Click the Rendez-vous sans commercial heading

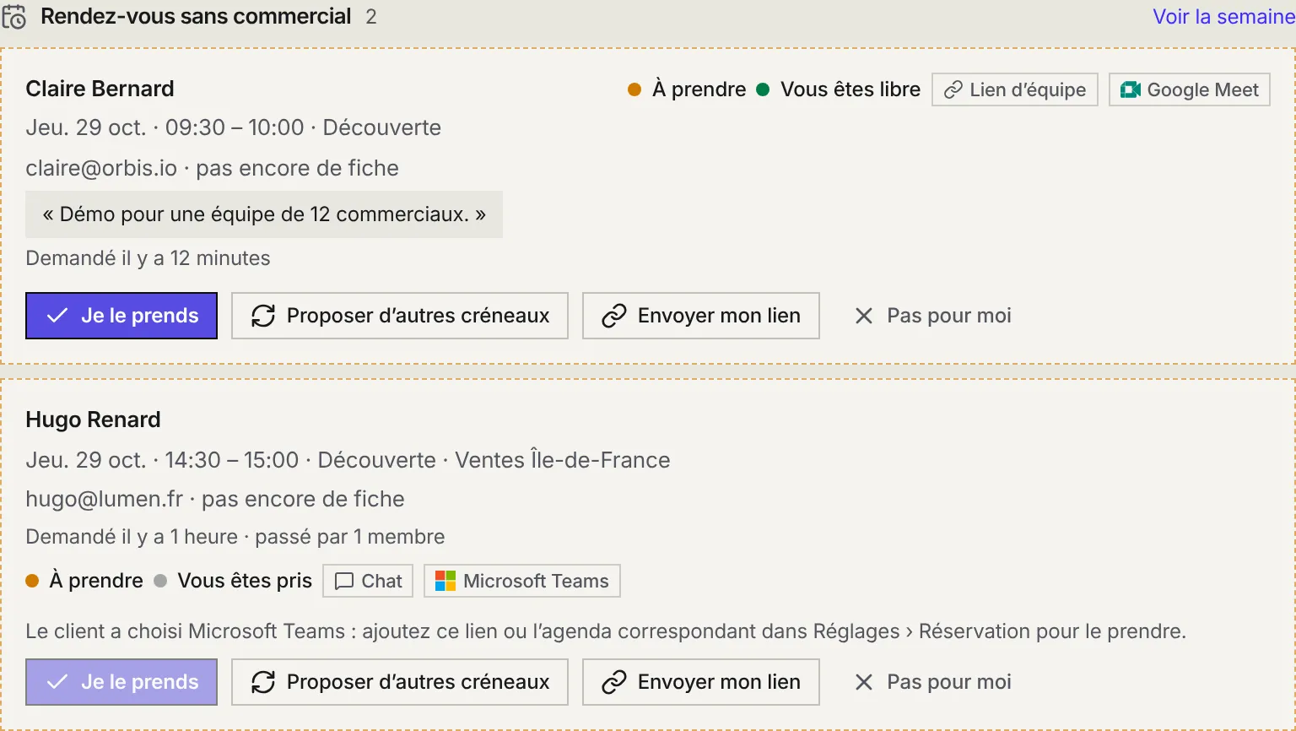point(196,17)
